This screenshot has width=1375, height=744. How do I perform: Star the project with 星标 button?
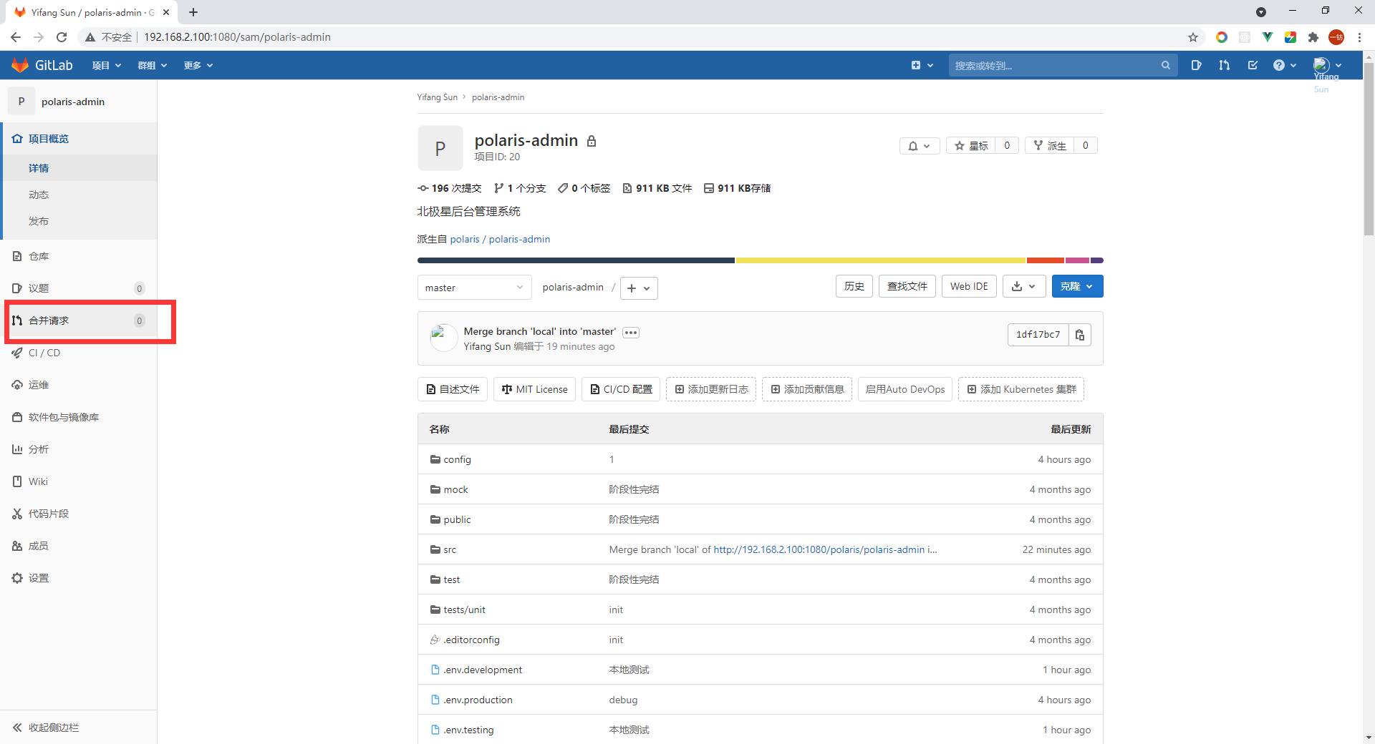click(971, 146)
